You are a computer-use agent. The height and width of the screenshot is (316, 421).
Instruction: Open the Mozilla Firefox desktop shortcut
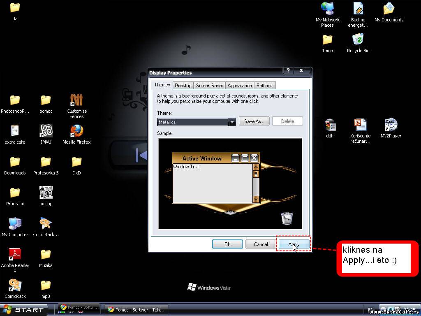coord(76,131)
